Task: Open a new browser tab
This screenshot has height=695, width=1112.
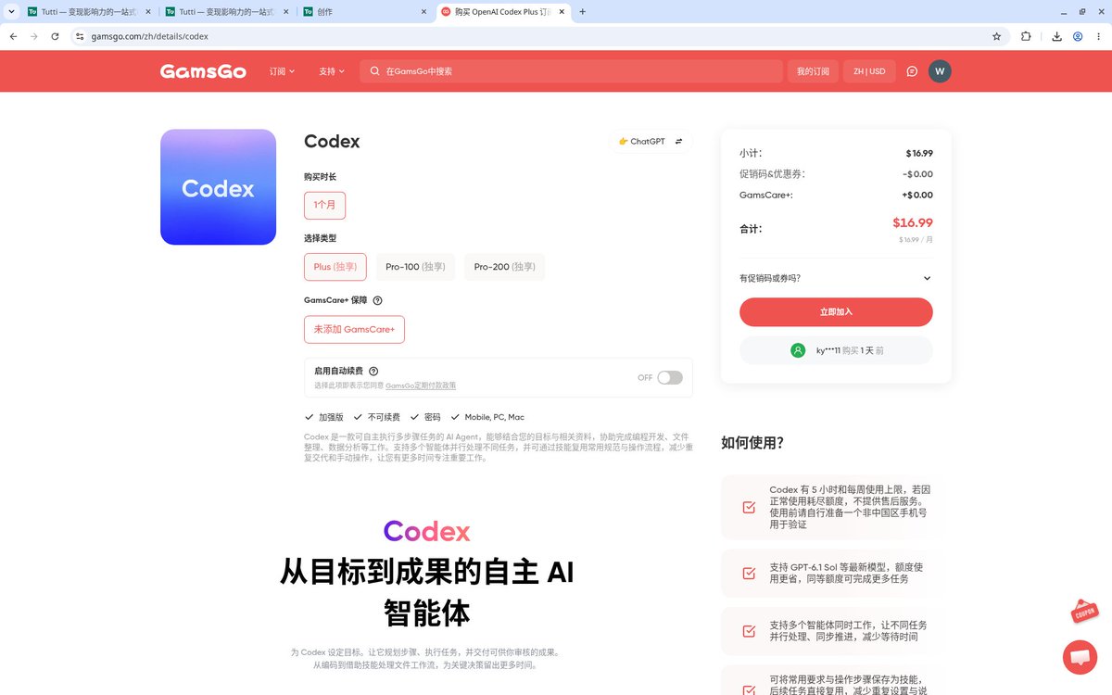Action: tap(582, 12)
